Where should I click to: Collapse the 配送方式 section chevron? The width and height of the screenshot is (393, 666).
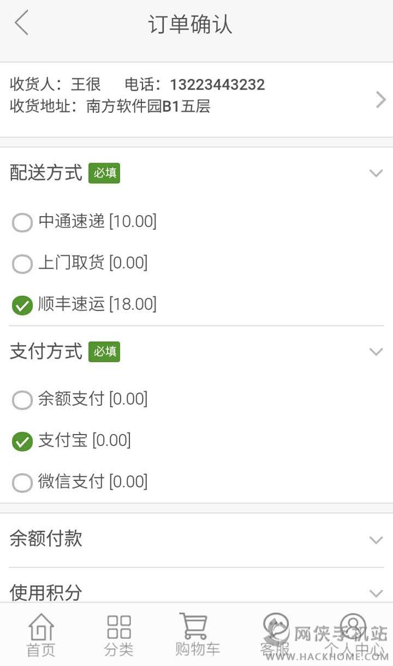376,174
